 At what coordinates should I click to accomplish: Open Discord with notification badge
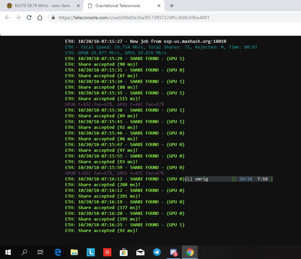click(173, 252)
